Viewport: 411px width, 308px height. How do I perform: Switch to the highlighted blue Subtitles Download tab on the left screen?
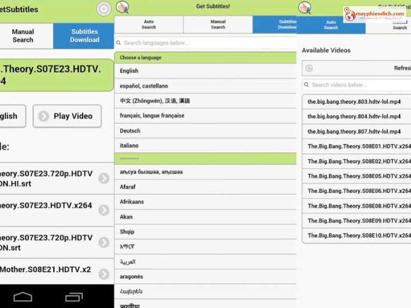pos(84,36)
